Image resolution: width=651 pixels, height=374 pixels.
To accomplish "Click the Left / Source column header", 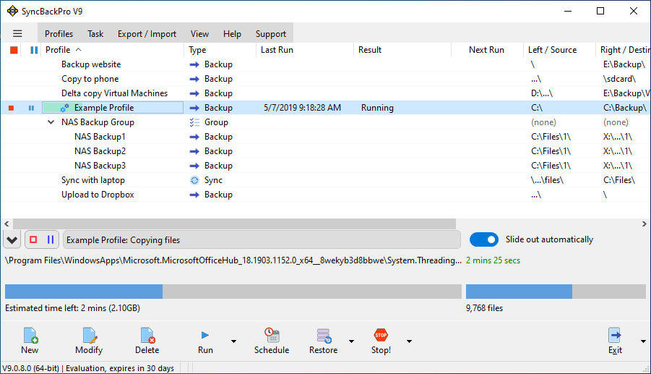I will pos(560,50).
